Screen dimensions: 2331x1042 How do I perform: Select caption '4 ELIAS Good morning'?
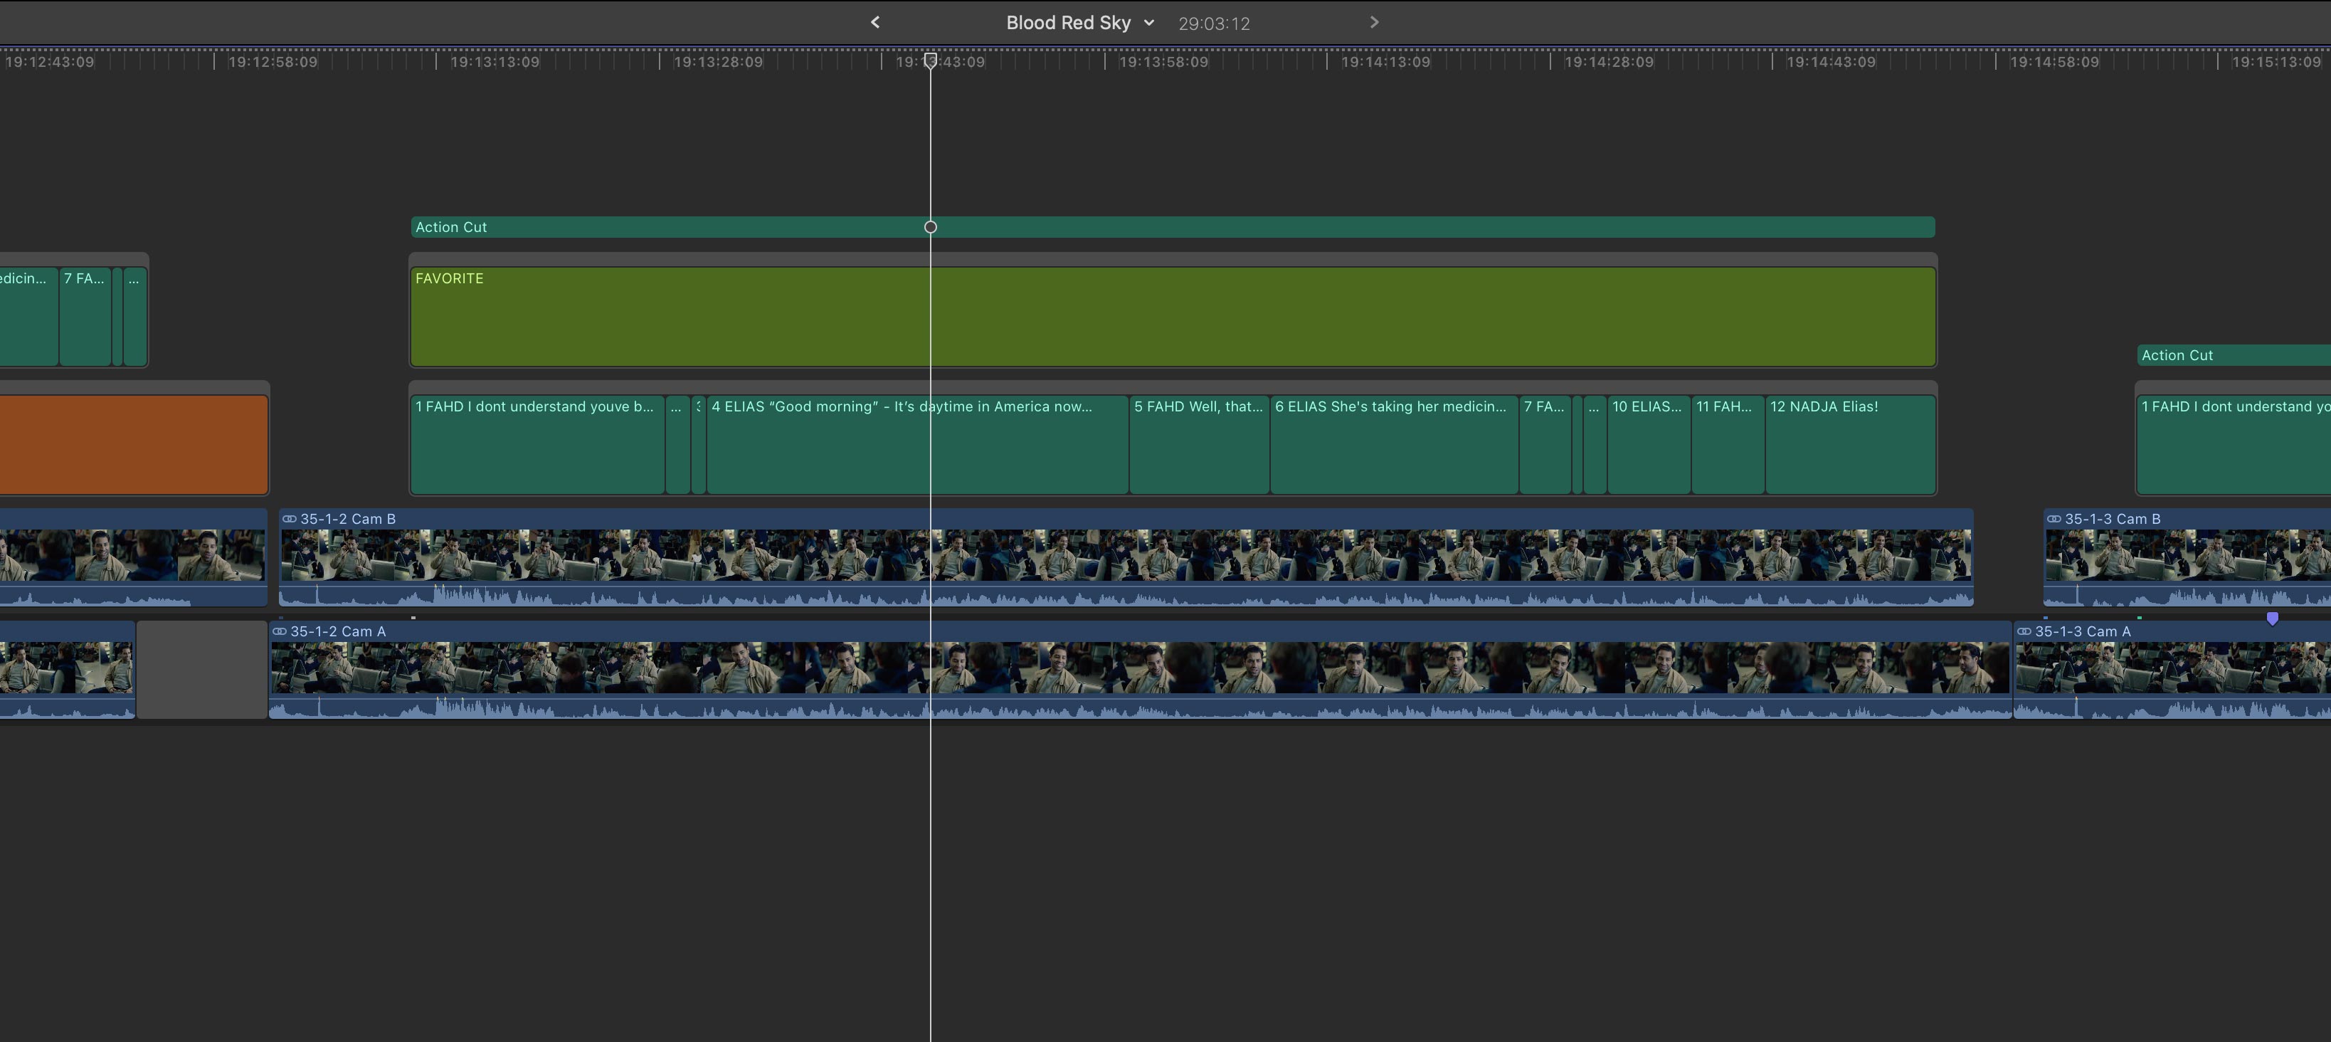[918, 445]
